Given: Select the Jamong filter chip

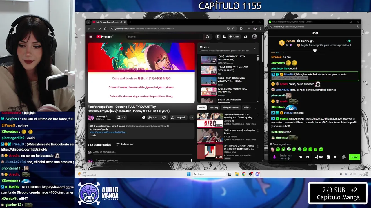Looking at the screenshot, I should (214, 107).
